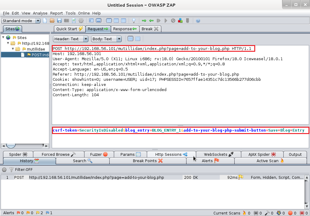310x216 pixels.
Task: Click the Sites tree horizontal scrollbar
Action: coord(25,146)
